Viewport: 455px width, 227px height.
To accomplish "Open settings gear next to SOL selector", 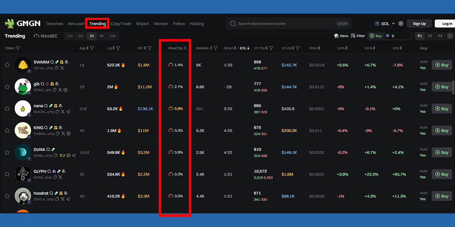I will (x=401, y=24).
